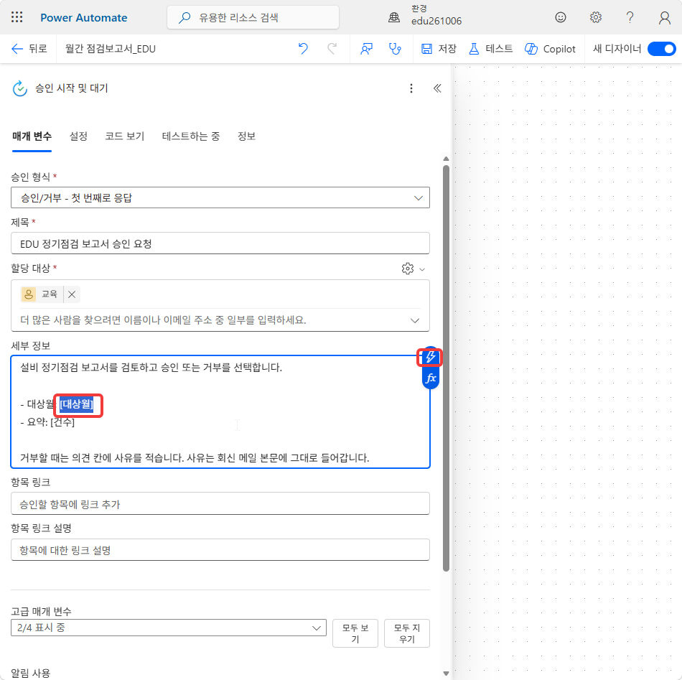The image size is (682, 680).
Task: Open the fx expression editor
Action: [430, 378]
